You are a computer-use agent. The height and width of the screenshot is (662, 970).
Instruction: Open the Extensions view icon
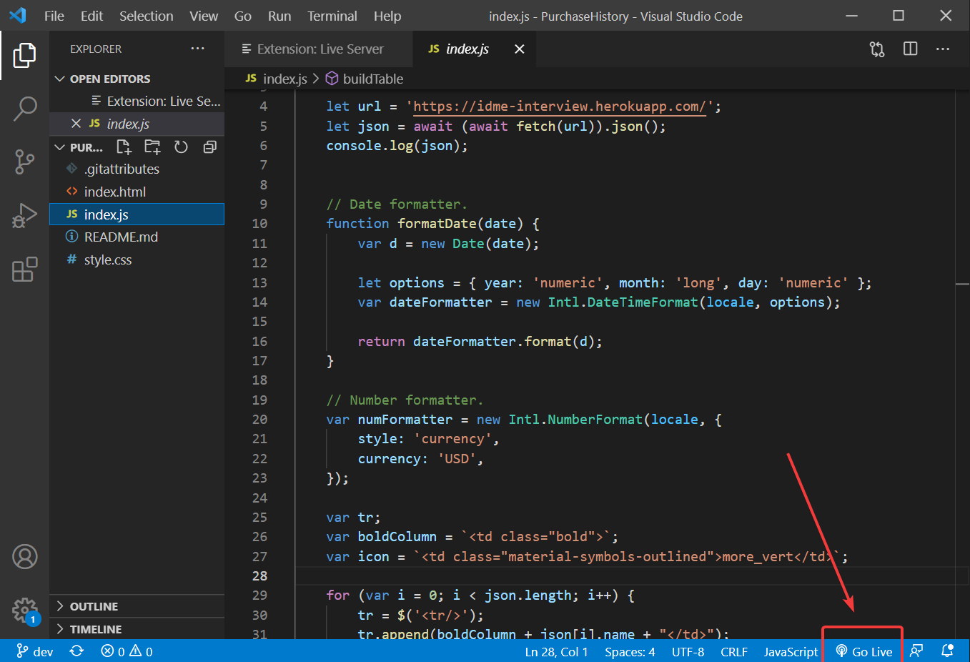point(24,270)
